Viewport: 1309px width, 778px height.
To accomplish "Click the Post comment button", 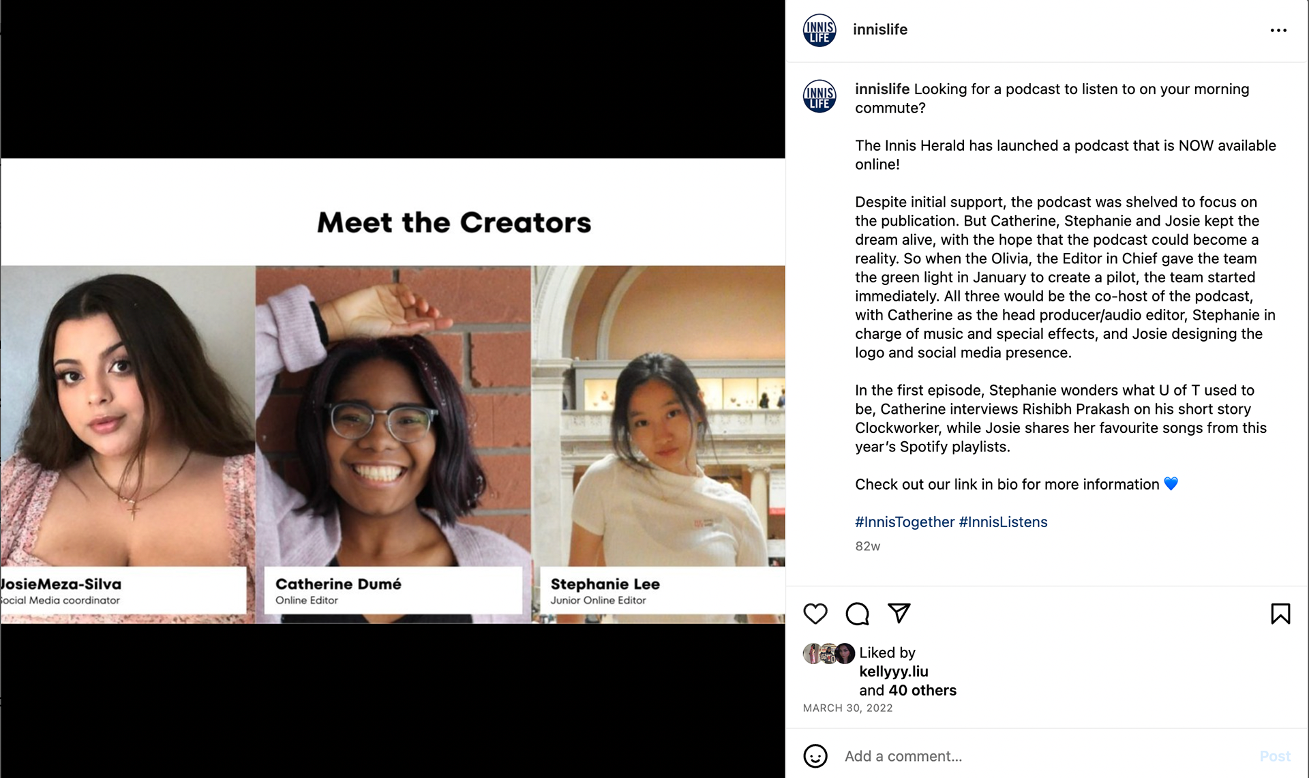I will point(1275,756).
